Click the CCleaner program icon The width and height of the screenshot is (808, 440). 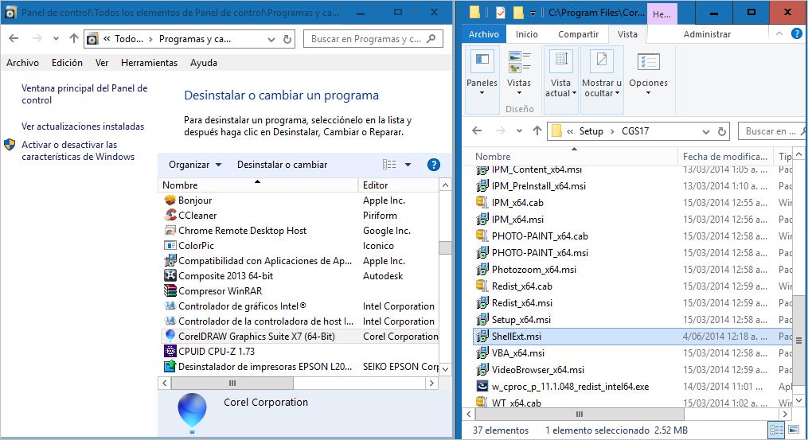[170, 216]
